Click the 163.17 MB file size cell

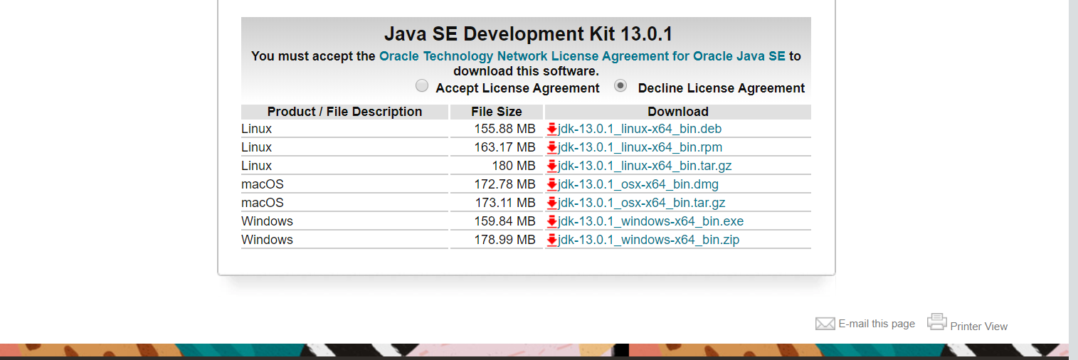pyautogui.click(x=497, y=147)
